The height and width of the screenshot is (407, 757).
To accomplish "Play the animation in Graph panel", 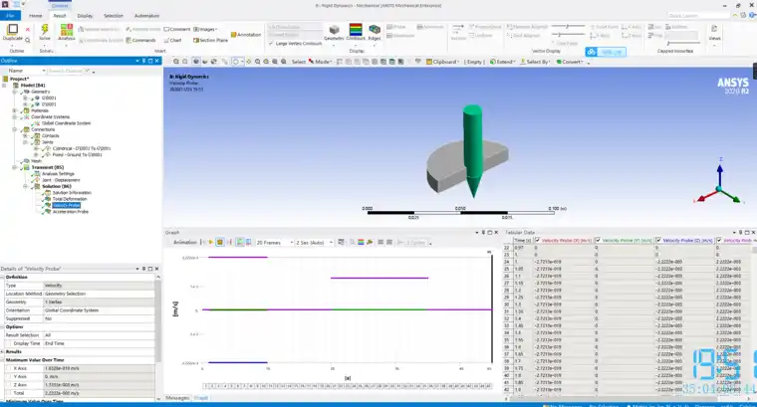I will click(210, 242).
